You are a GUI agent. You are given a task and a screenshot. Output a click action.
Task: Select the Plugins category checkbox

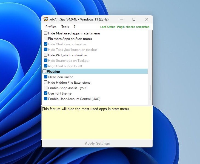[x=44, y=71]
